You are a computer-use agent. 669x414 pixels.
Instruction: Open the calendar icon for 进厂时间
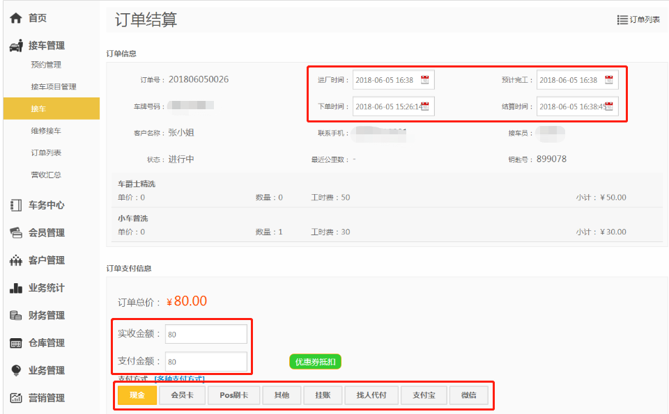(x=425, y=79)
